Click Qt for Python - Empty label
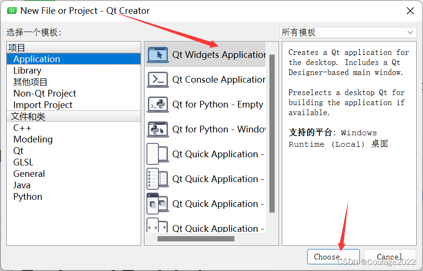The image size is (423, 271). (218, 105)
